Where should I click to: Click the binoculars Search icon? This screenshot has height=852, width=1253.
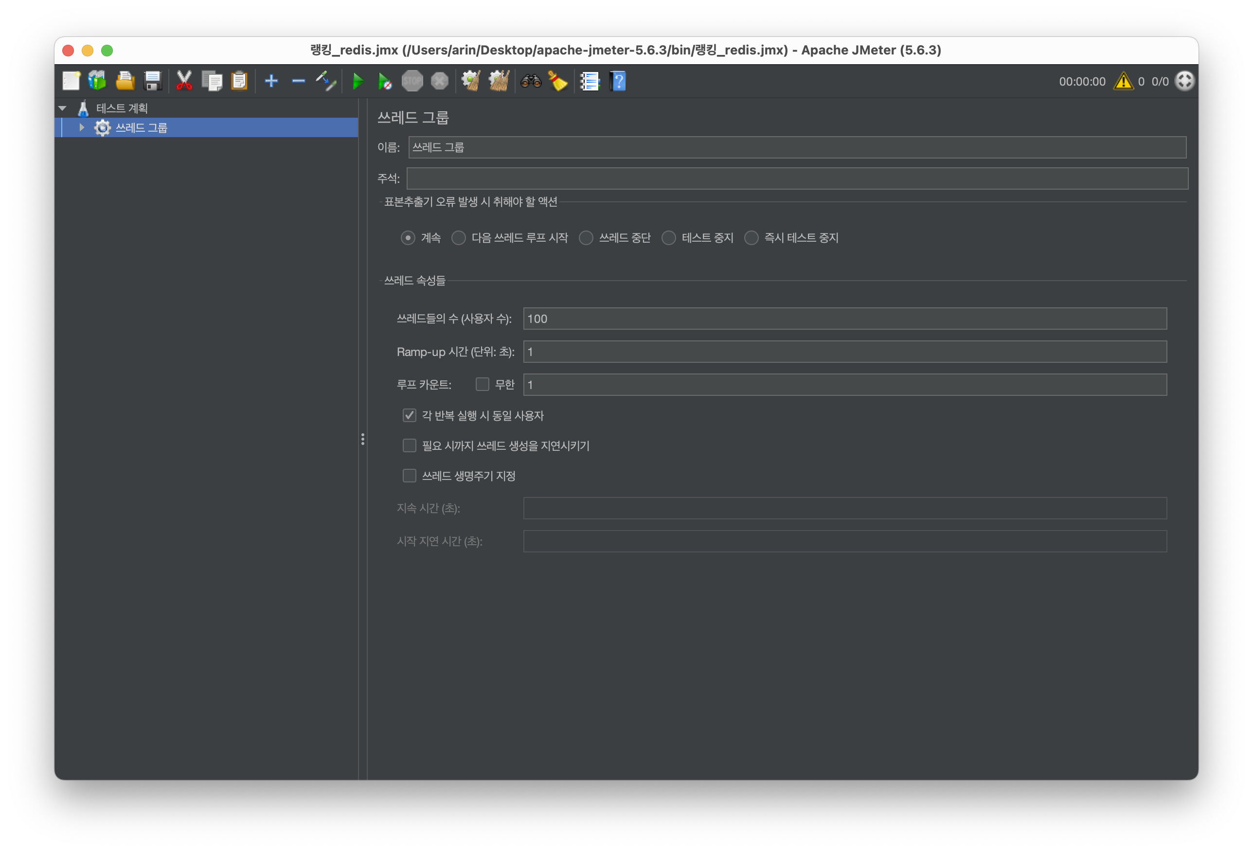(531, 81)
